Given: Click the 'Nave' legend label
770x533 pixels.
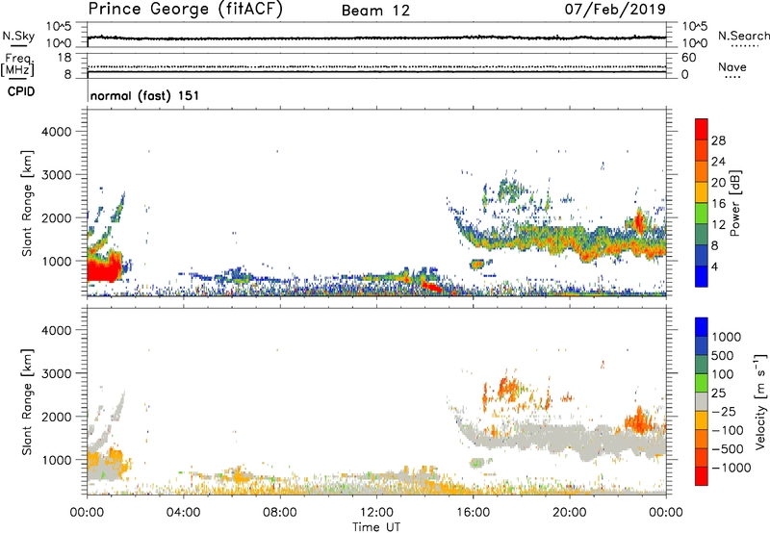Looking at the screenshot, I should point(732,67).
